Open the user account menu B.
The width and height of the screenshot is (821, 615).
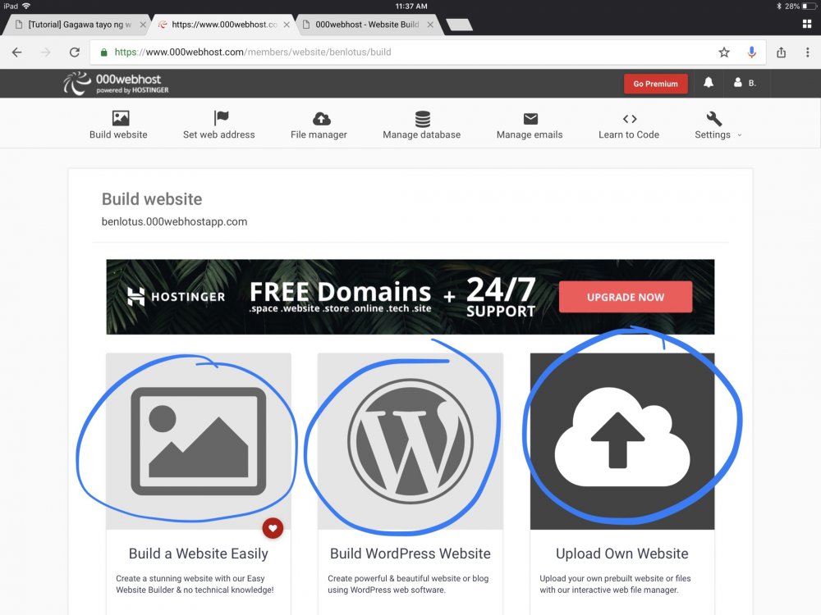(745, 83)
